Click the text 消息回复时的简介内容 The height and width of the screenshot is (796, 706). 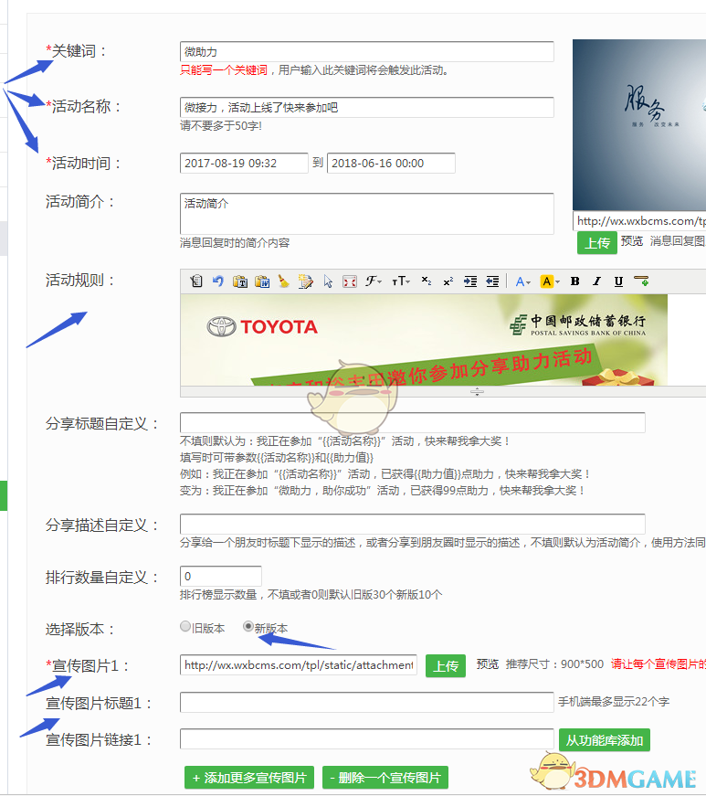(x=235, y=243)
